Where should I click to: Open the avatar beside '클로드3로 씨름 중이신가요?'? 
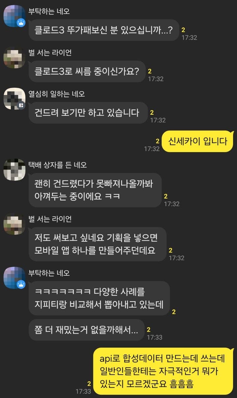point(14,57)
